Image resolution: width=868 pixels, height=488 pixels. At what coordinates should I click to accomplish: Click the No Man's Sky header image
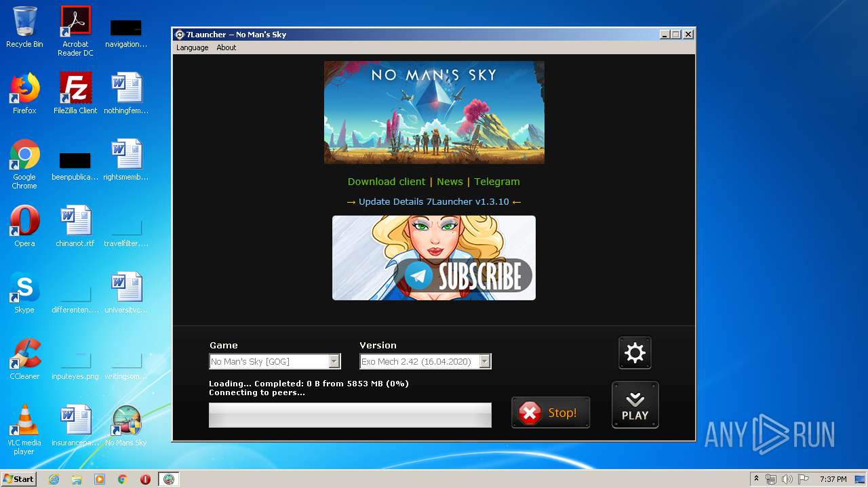(434, 113)
